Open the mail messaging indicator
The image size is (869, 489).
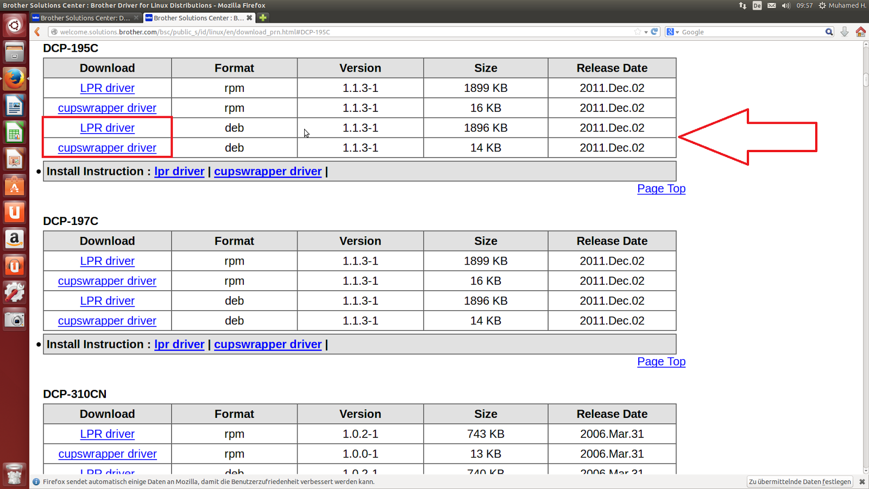pos(771,5)
